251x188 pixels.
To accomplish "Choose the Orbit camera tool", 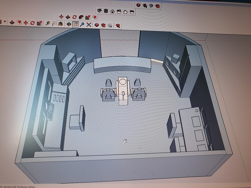I will click(x=69, y=24).
